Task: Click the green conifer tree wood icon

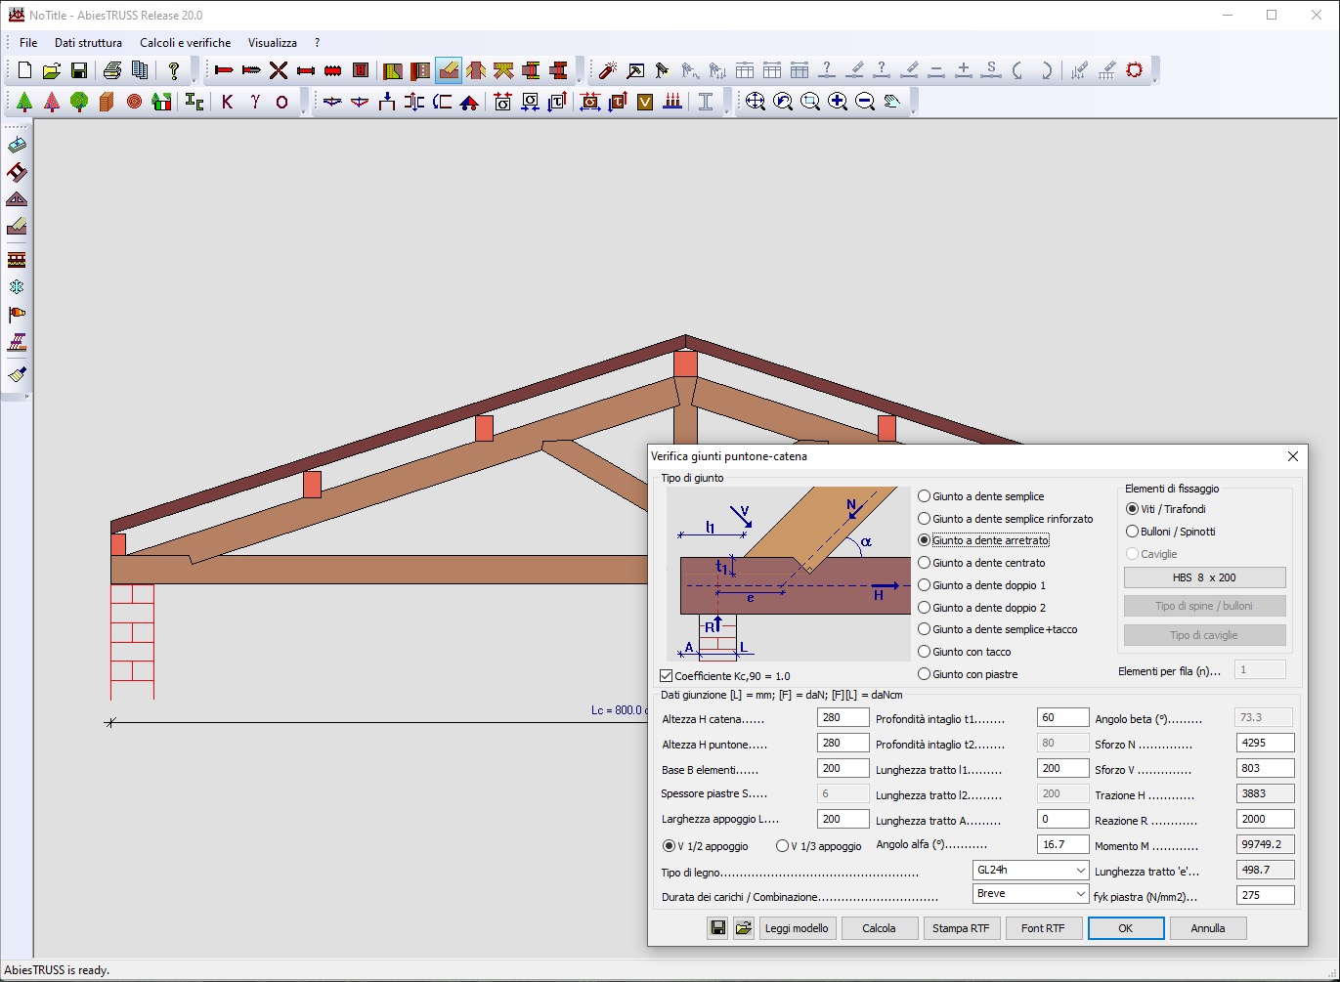Action: (x=24, y=102)
